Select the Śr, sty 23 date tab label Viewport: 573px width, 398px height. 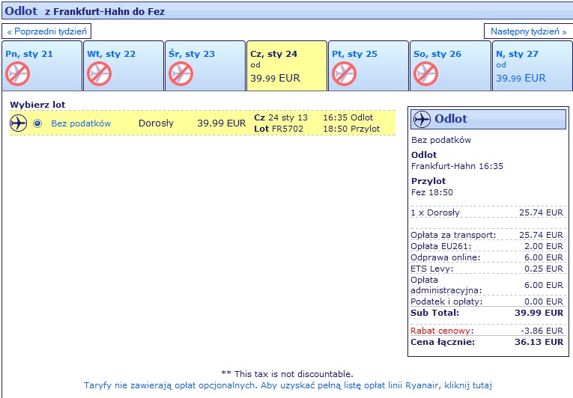point(192,54)
